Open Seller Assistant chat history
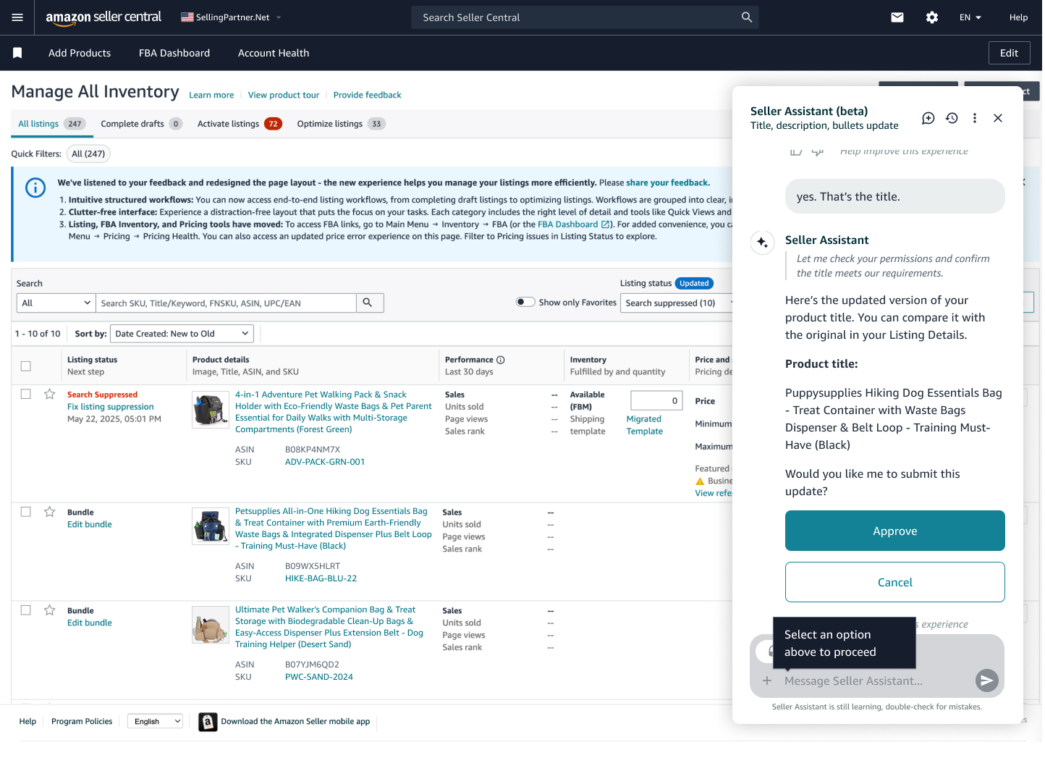This screenshot has height=784, width=1045. point(952,118)
